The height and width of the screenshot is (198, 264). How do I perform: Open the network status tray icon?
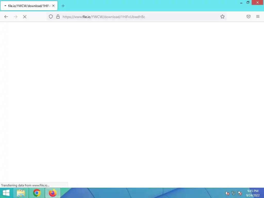[234, 193]
